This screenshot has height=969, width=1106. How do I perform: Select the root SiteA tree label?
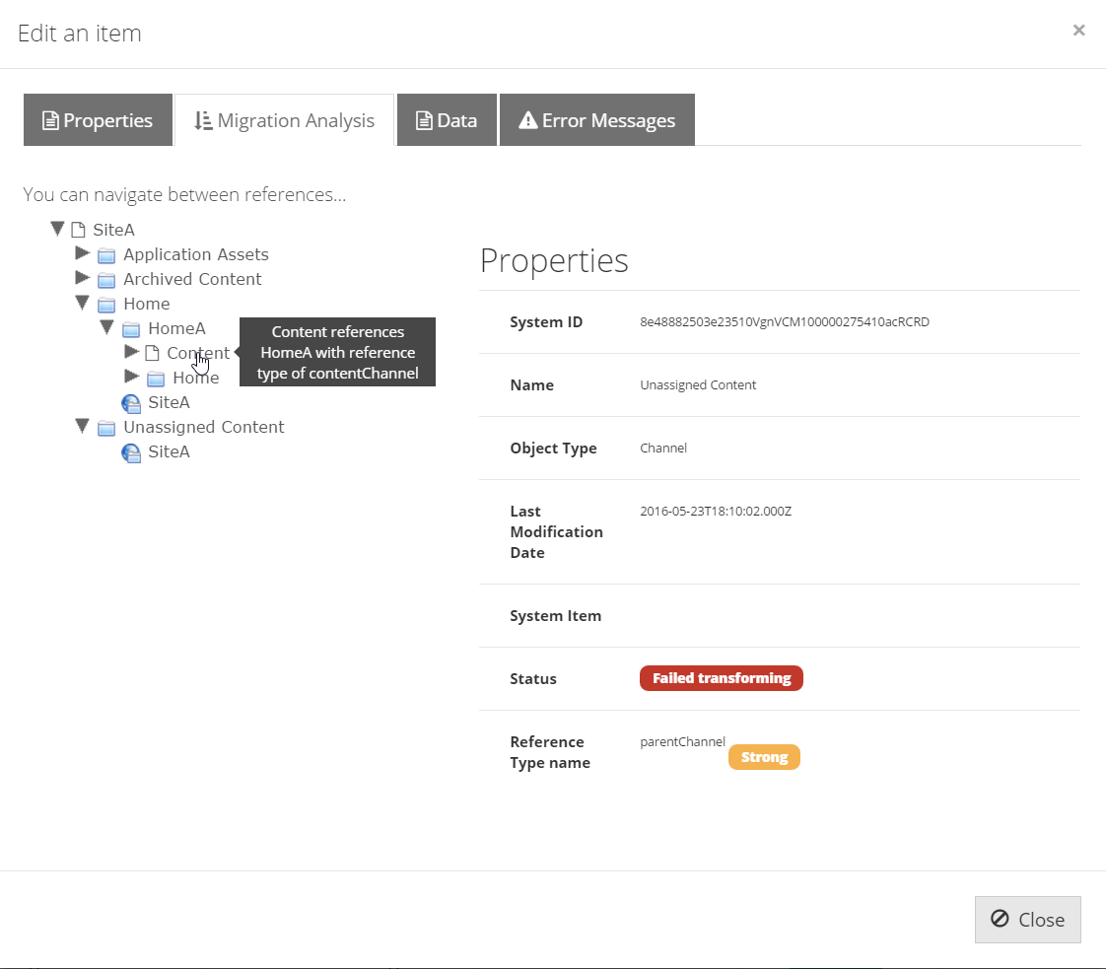pos(113,230)
